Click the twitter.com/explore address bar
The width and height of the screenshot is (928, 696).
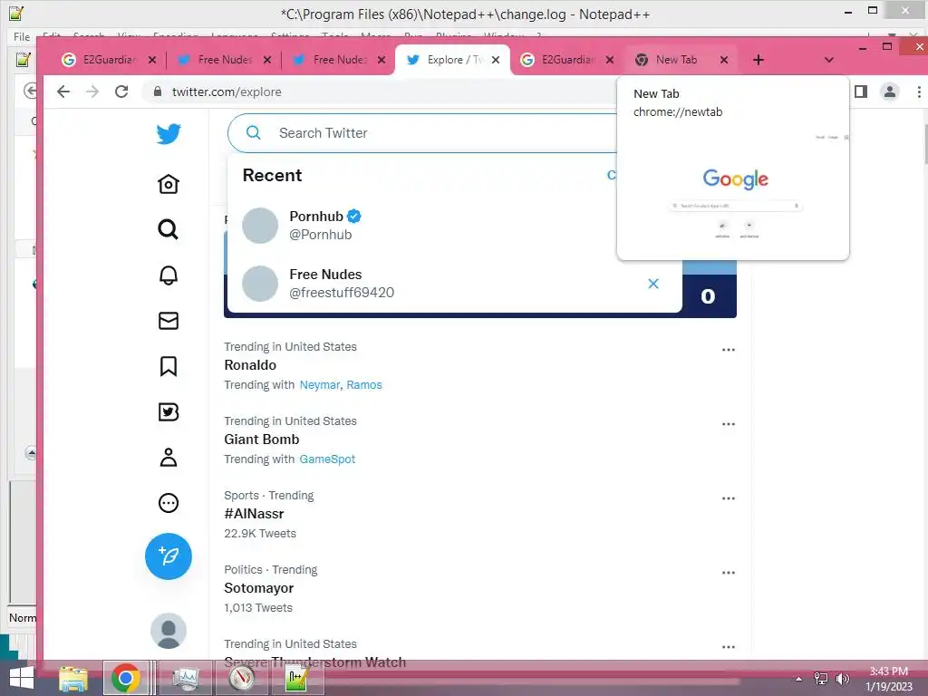pyautogui.click(x=227, y=92)
